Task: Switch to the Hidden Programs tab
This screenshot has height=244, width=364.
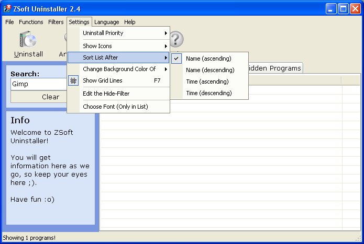Action: click(x=275, y=68)
